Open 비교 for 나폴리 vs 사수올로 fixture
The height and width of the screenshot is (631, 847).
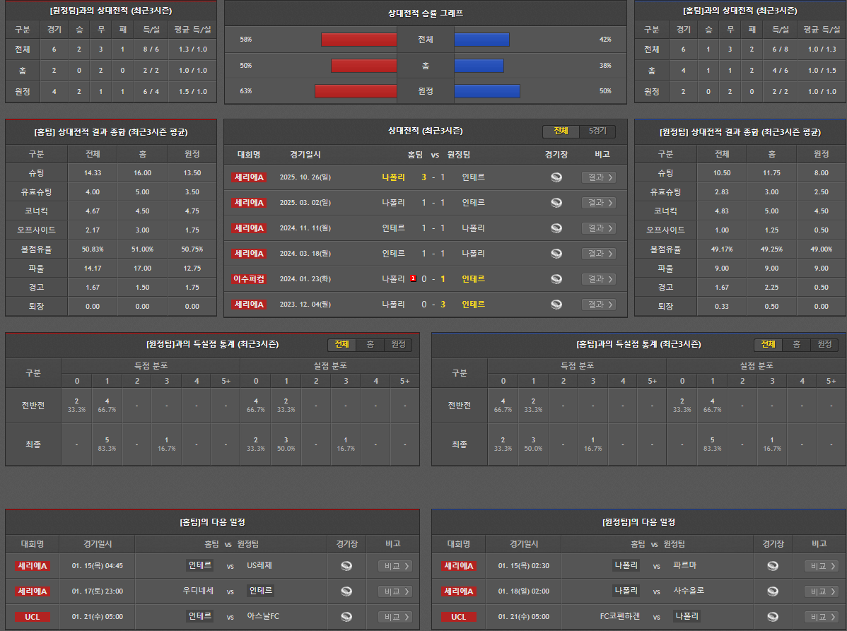(821, 591)
